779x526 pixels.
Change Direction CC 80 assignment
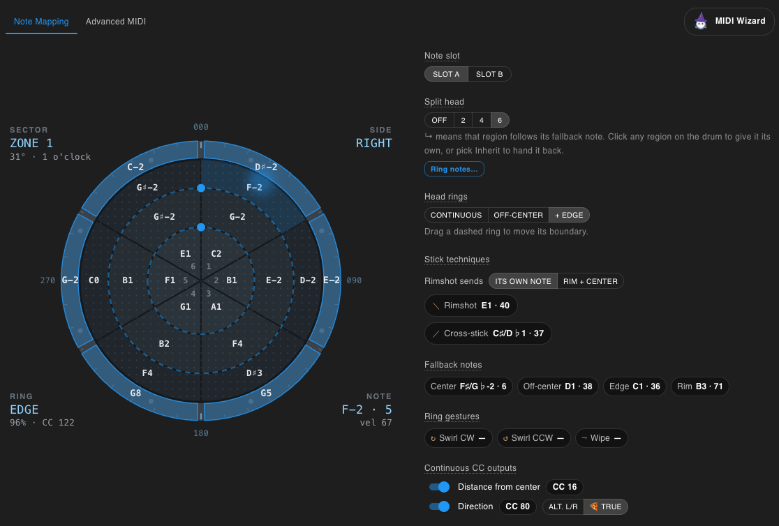pos(518,506)
